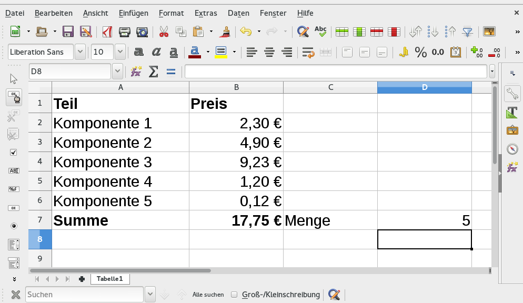Insert an image from the toolbar

pos(489,32)
